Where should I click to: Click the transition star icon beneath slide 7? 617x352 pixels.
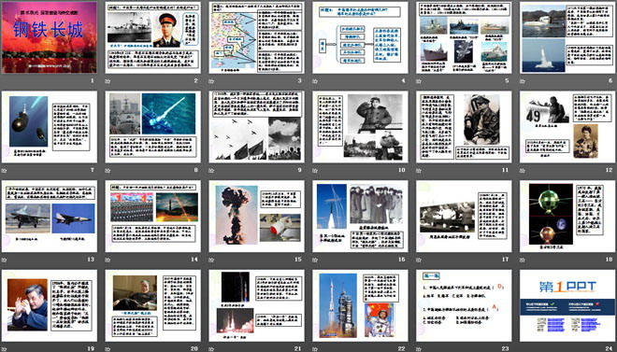click(x=4, y=171)
